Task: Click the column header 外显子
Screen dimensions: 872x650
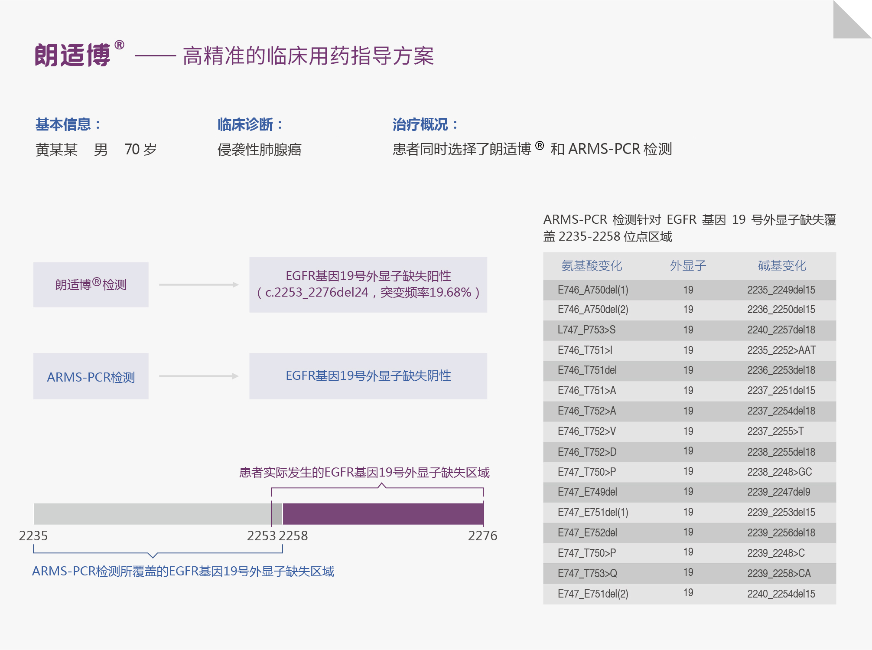Action: click(688, 265)
